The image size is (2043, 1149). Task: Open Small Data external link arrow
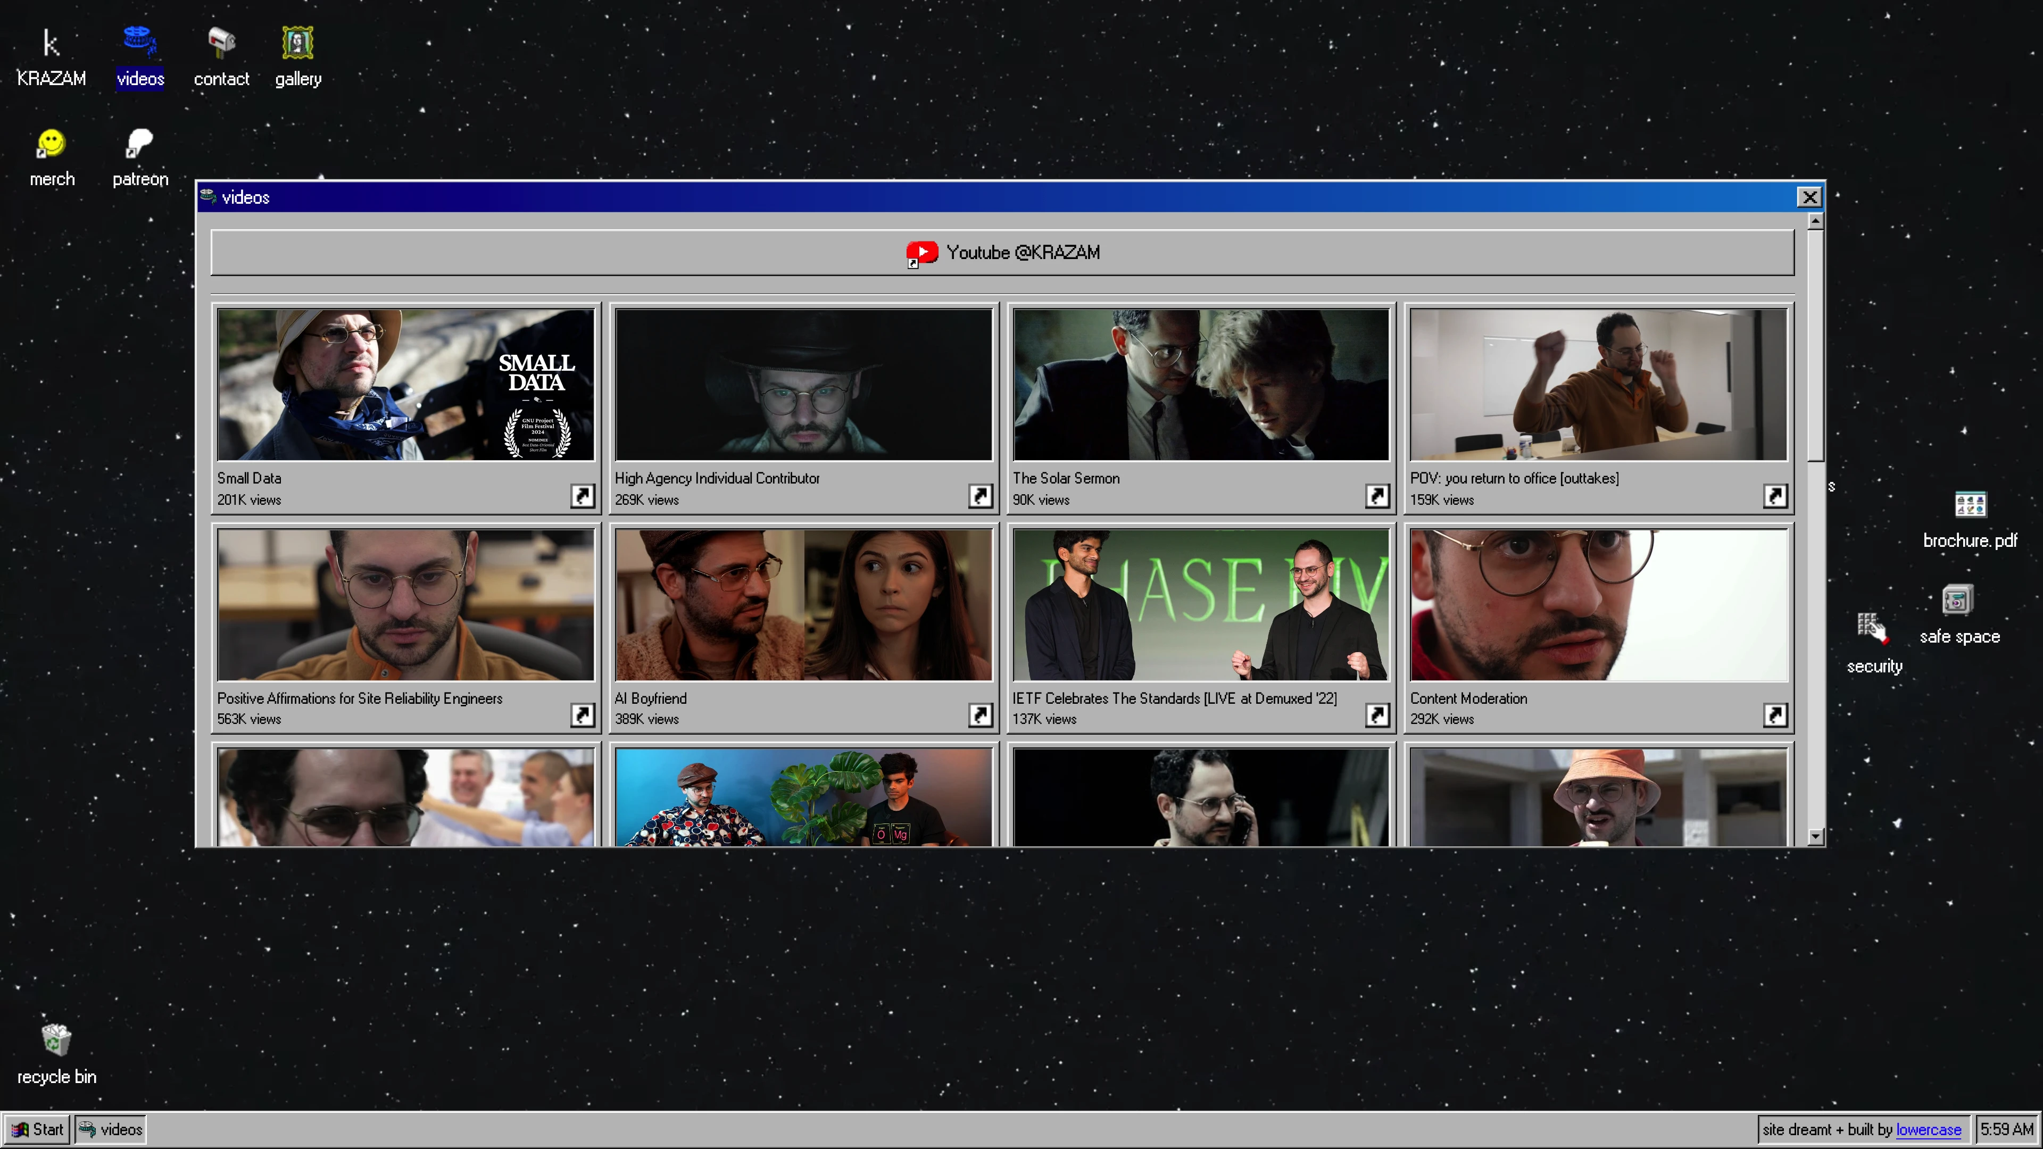(582, 496)
